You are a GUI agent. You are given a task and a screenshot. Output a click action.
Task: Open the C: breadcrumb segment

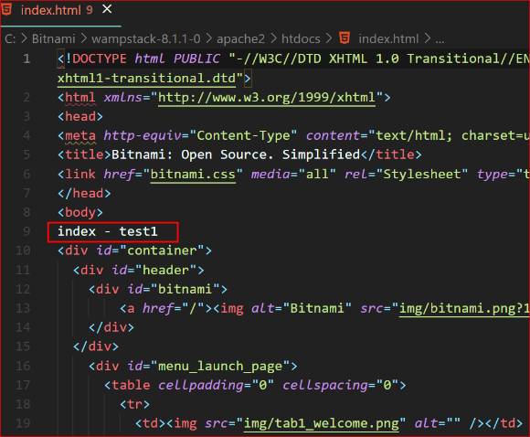pyautogui.click(x=10, y=39)
